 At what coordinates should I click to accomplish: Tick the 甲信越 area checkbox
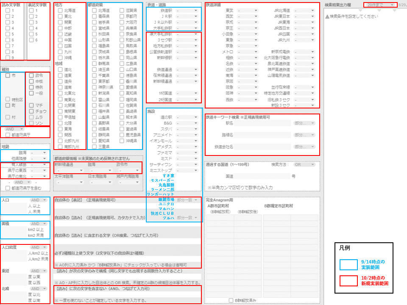(x=60, y=117)
